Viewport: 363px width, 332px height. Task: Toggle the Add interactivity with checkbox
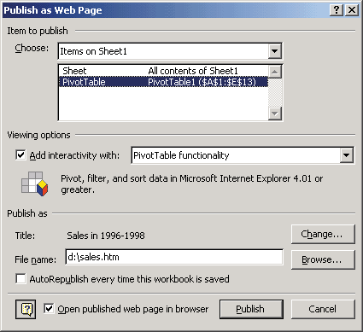pyautogui.click(x=20, y=155)
